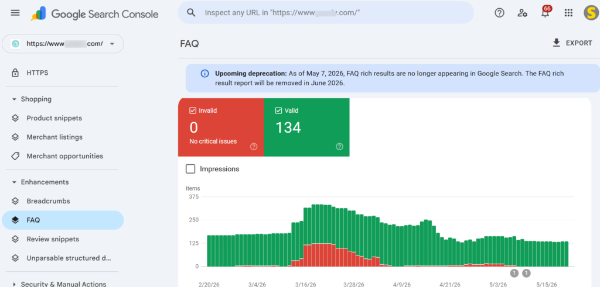Click Unparsable structured data layers icon

pyautogui.click(x=15, y=258)
